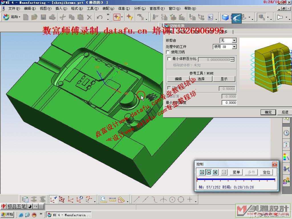Image resolution: width=292 pixels, height=219 pixels.
Task: Click the point plus-sign icon
Action: coord(190,199)
